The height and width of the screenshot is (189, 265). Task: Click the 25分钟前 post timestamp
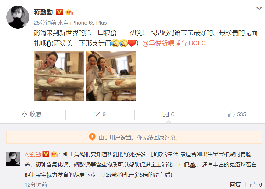pyautogui.click(x=45, y=23)
